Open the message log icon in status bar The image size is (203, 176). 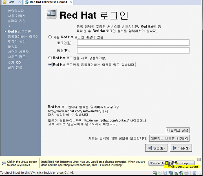194,173
